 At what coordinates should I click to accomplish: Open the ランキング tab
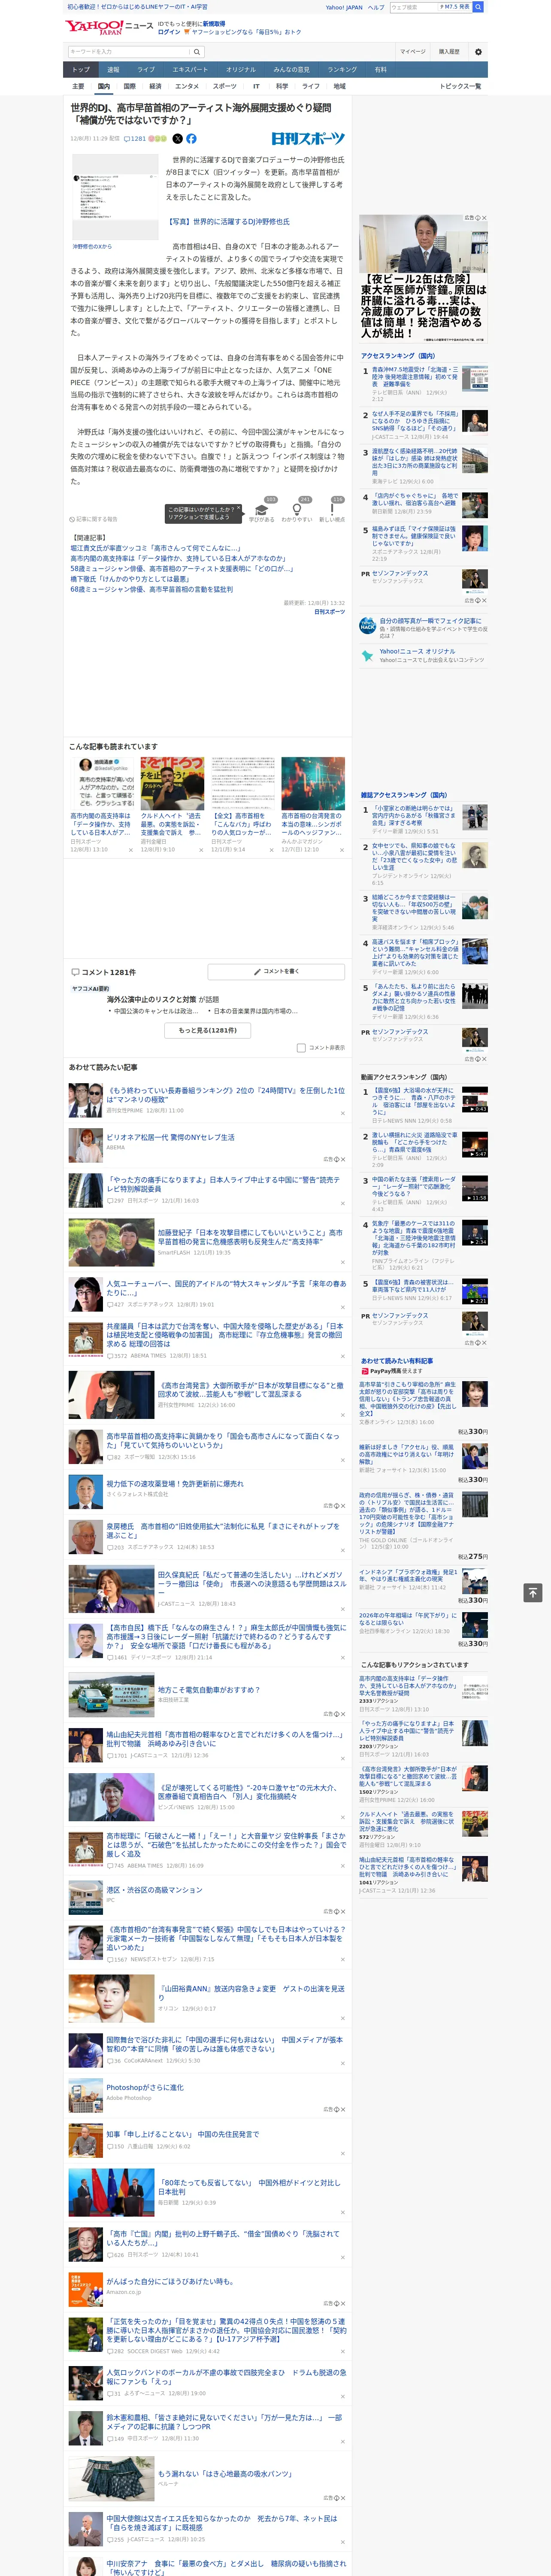(342, 70)
